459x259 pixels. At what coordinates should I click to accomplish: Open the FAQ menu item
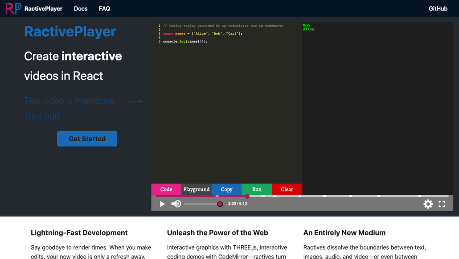coord(104,8)
